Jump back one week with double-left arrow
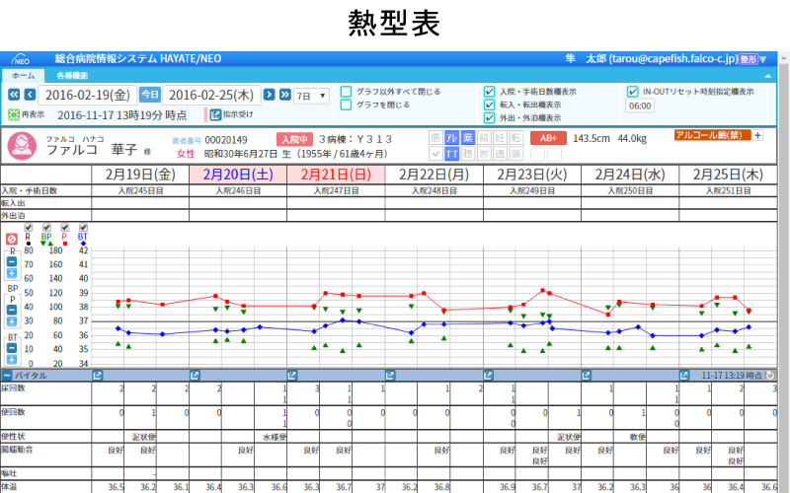 click(14, 95)
